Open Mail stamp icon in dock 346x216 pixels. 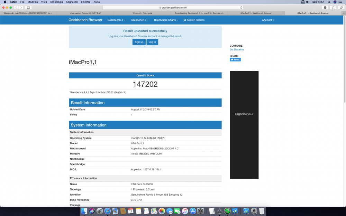pos(115,211)
